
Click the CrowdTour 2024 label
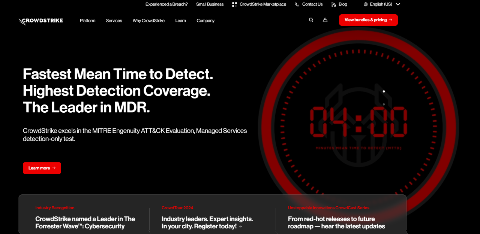point(177,208)
